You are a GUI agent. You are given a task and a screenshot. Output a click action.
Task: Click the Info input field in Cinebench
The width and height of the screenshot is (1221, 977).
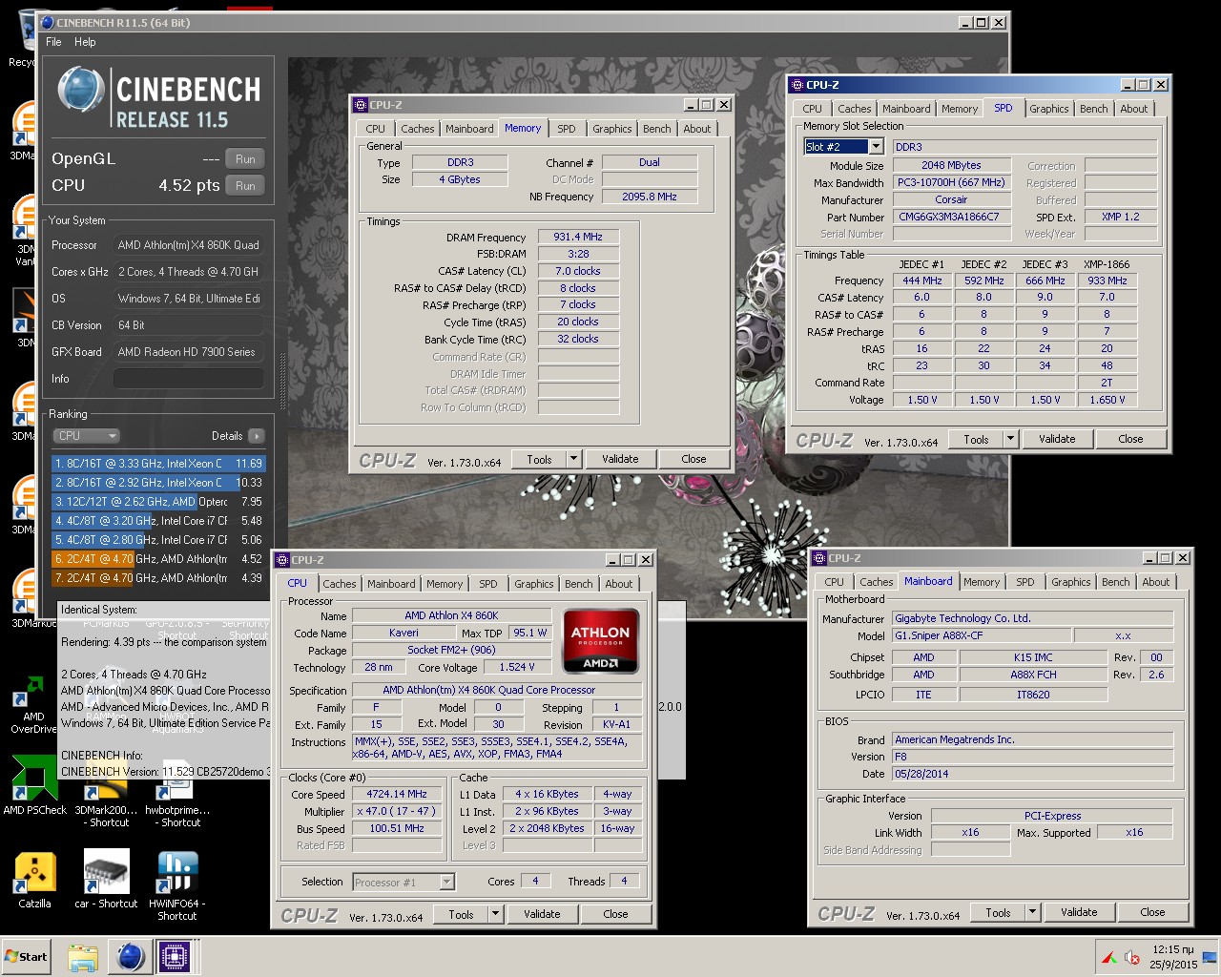click(188, 379)
